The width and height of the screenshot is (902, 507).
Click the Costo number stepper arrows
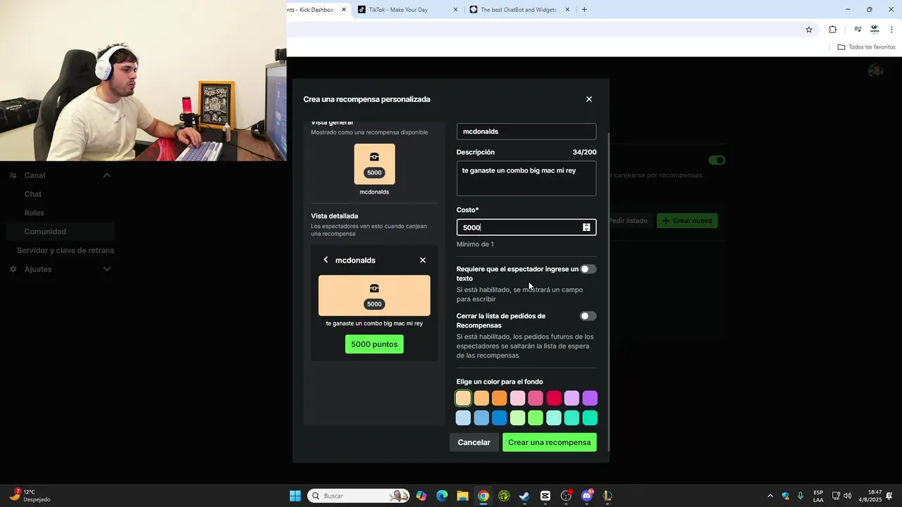pos(586,227)
